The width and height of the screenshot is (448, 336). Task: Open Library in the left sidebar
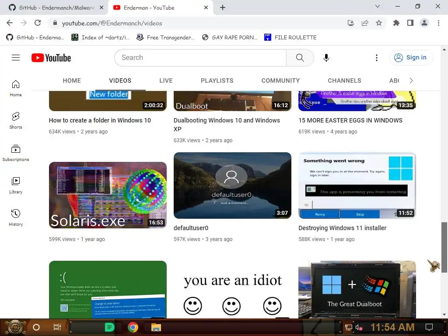(x=16, y=185)
